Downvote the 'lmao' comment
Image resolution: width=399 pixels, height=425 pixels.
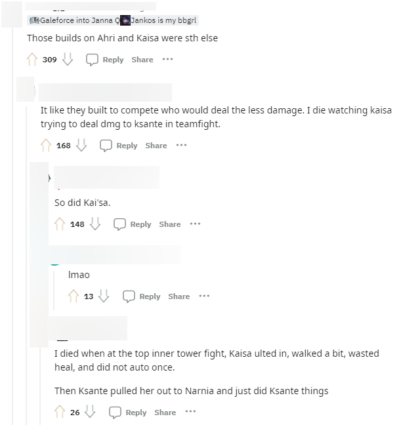click(x=104, y=296)
